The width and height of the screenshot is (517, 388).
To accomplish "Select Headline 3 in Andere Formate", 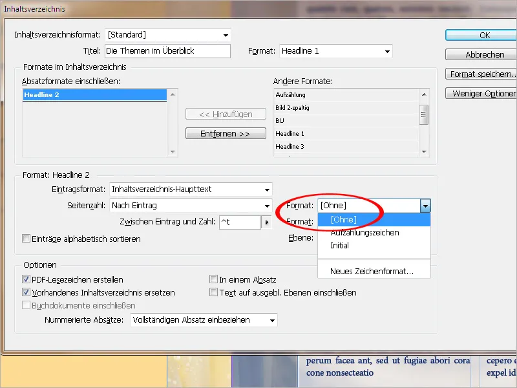I will pos(346,147).
